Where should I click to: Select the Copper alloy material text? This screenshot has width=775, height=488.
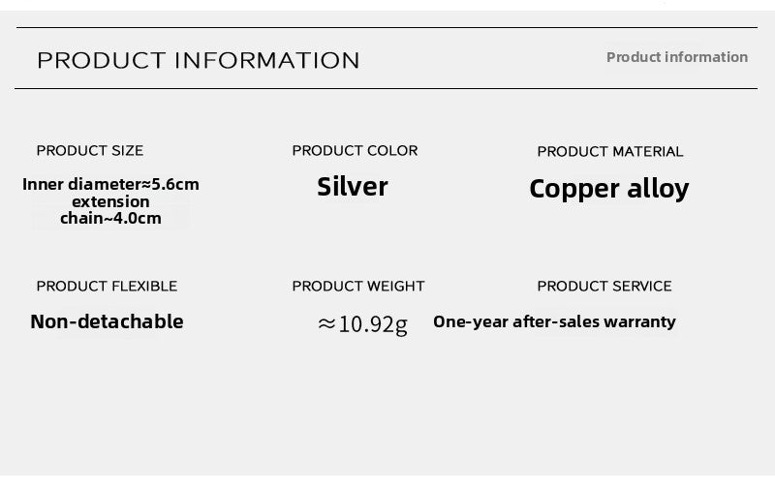(x=608, y=189)
